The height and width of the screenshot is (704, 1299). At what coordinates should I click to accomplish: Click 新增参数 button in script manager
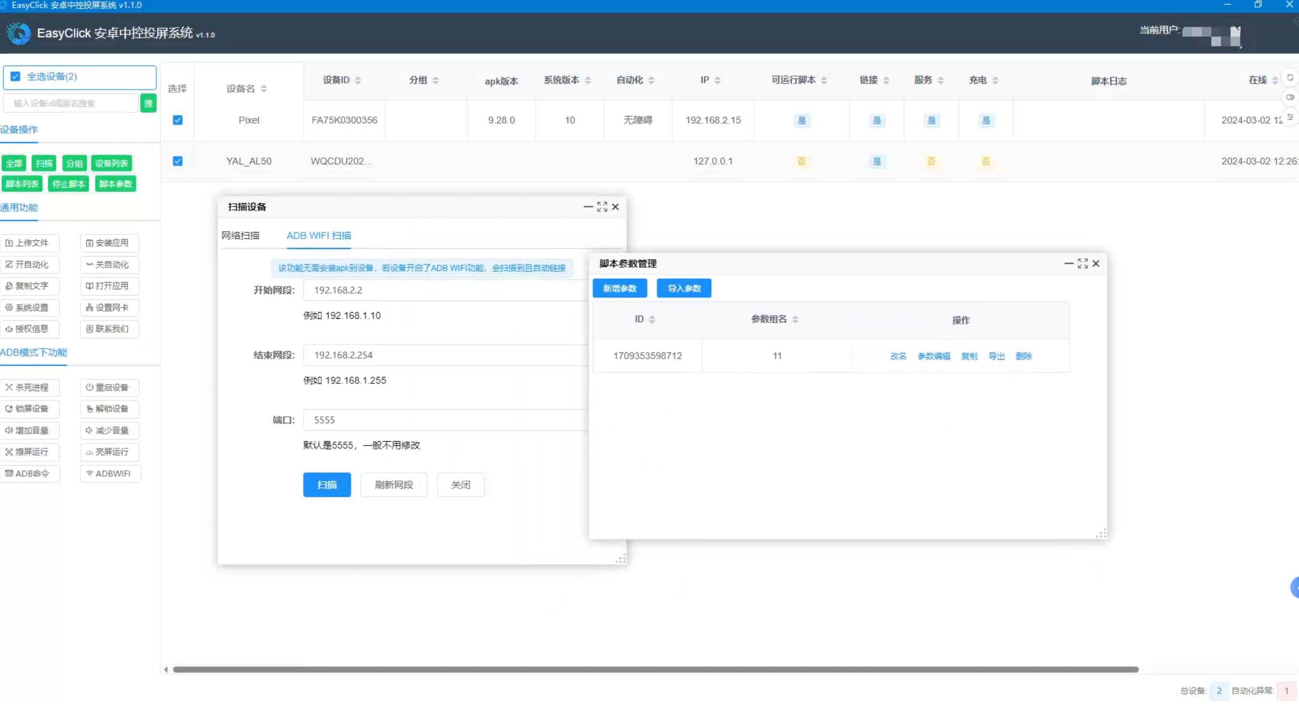[619, 288]
